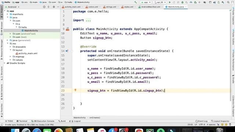Open the Structure side tool window

click(1, 73)
